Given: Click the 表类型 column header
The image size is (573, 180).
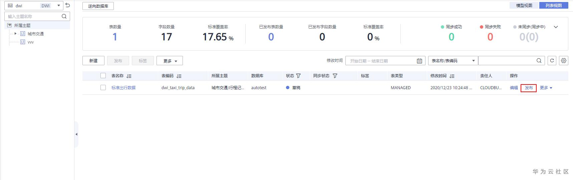Looking at the screenshot, I should pyautogui.click(x=397, y=76).
